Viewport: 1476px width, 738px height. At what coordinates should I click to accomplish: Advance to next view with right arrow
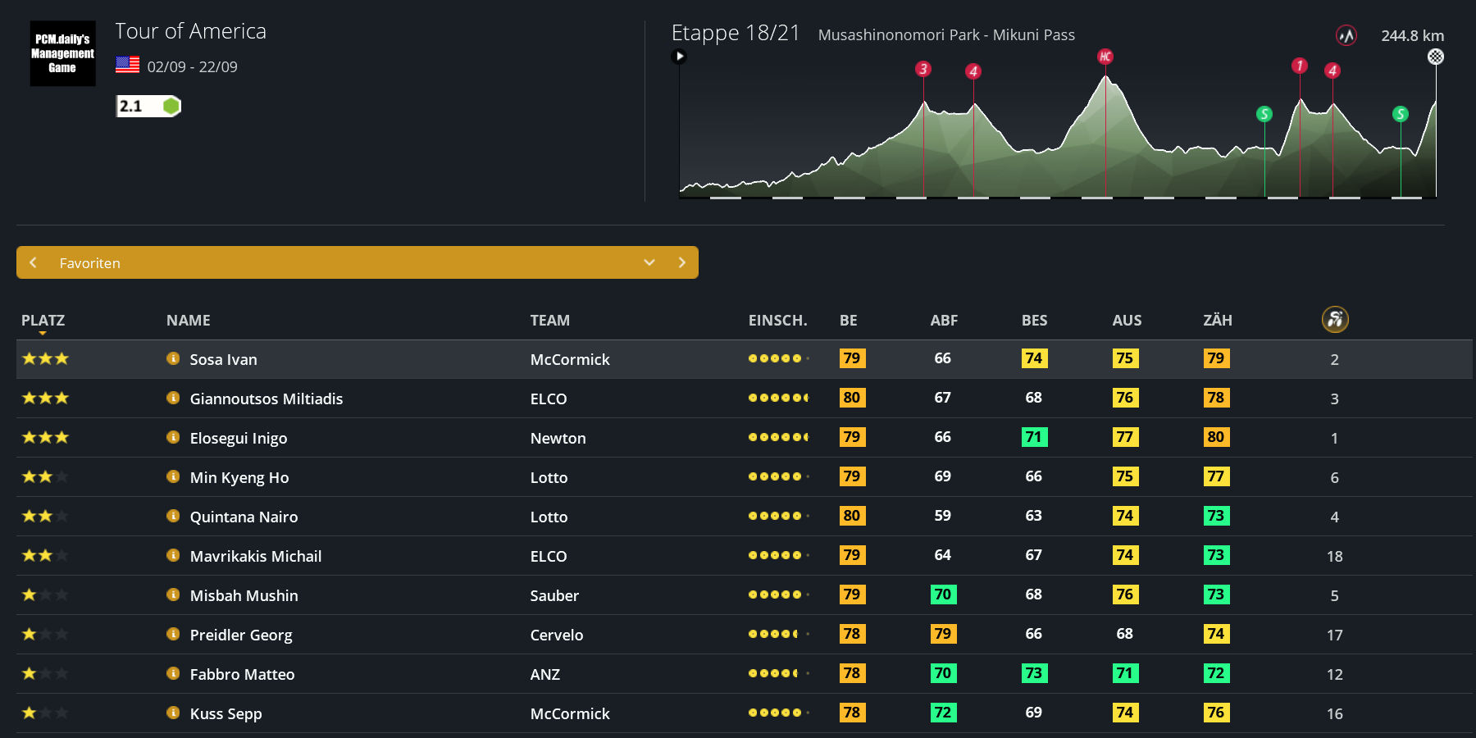(681, 262)
